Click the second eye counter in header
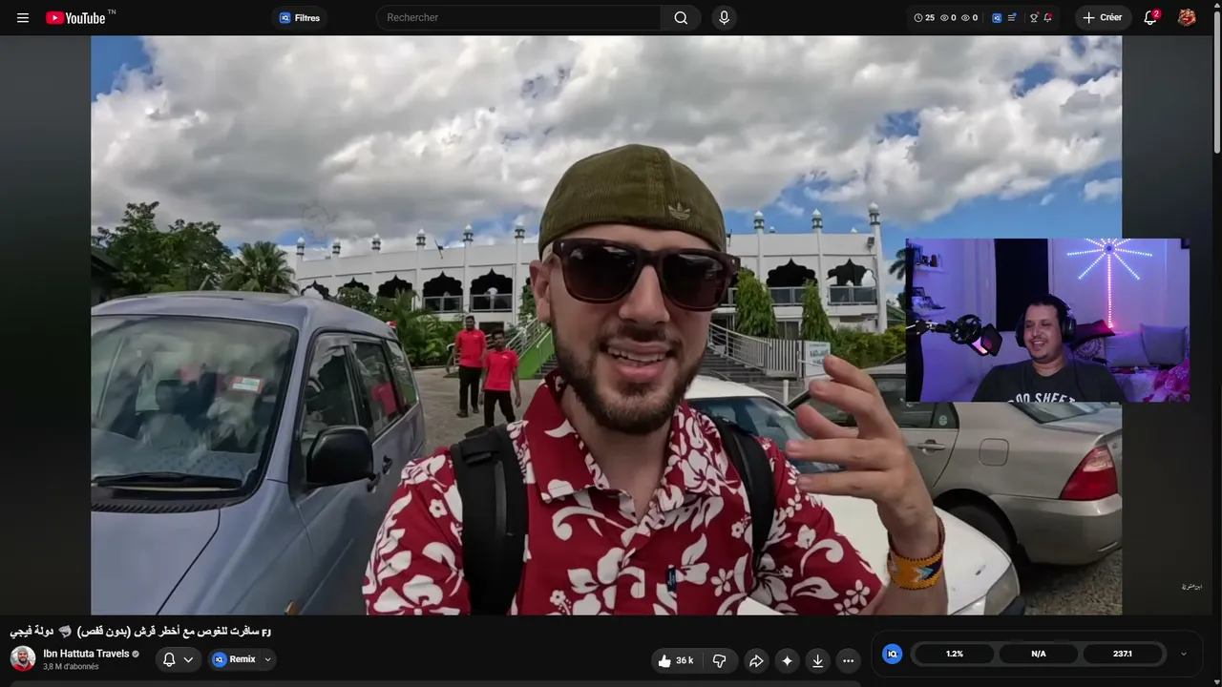Screen dimensions: 1222x687 969,17
